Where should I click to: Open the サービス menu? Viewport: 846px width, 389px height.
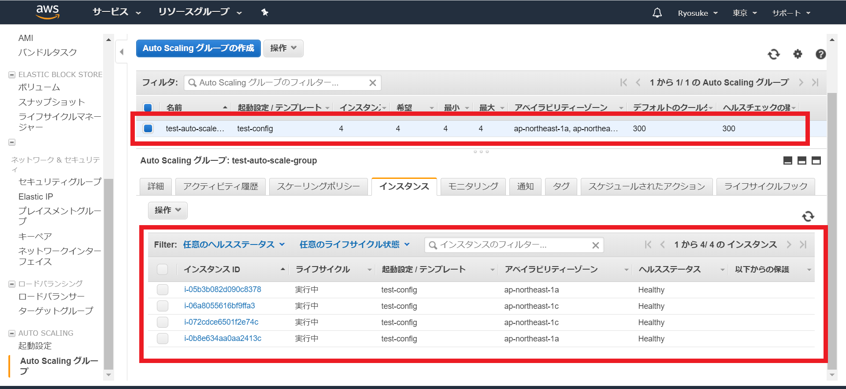click(x=117, y=12)
